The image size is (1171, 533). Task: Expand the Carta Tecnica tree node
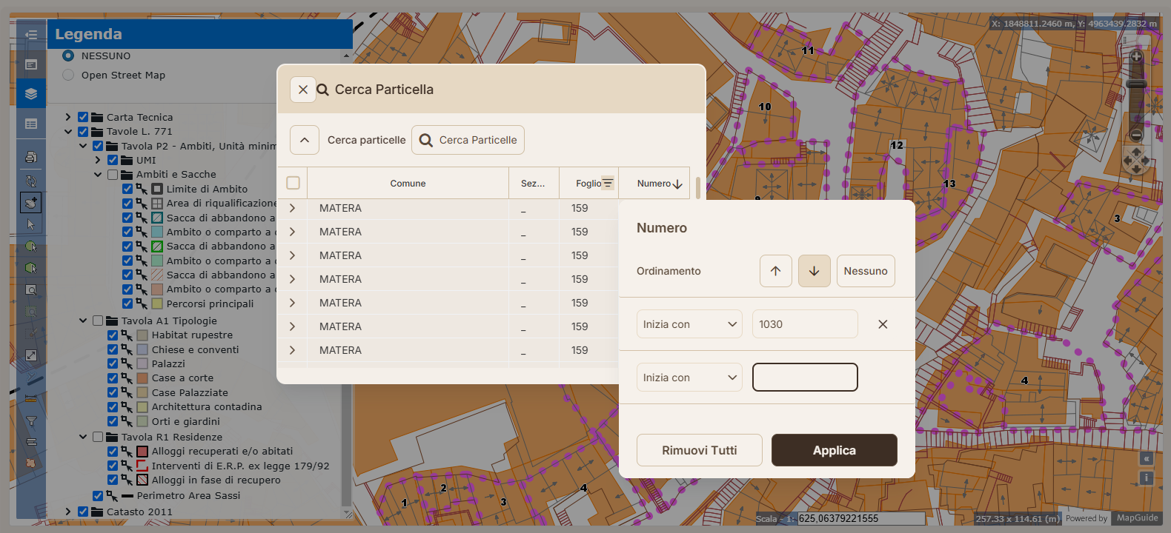68,117
